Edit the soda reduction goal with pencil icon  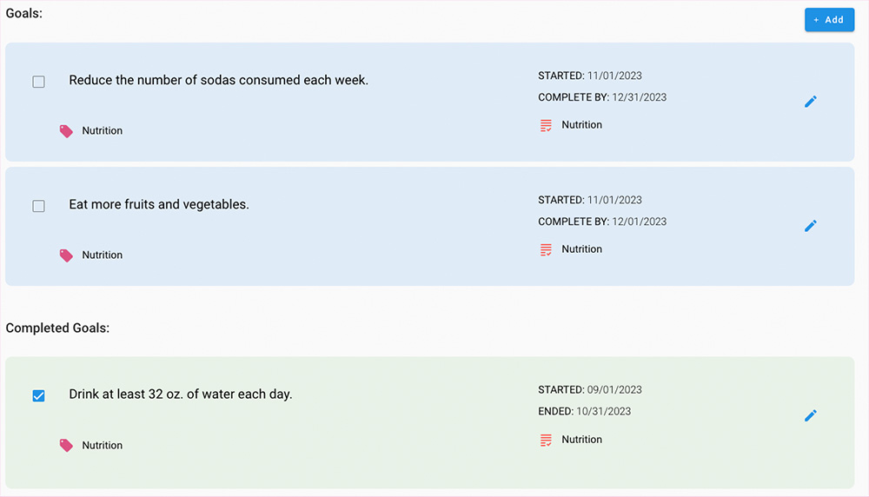coord(810,102)
